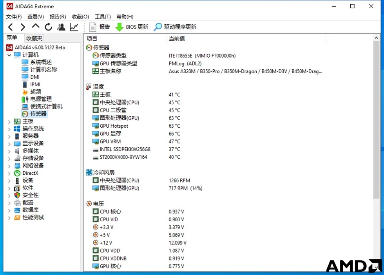Click the 温度 thermometer icon
Viewport: 384px width, 275px height.
coord(89,87)
